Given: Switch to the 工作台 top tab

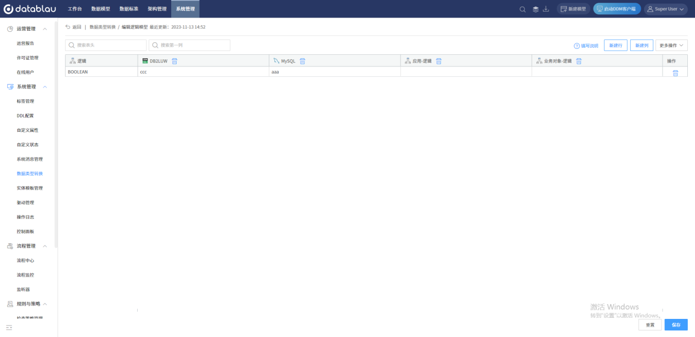Looking at the screenshot, I should [75, 9].
